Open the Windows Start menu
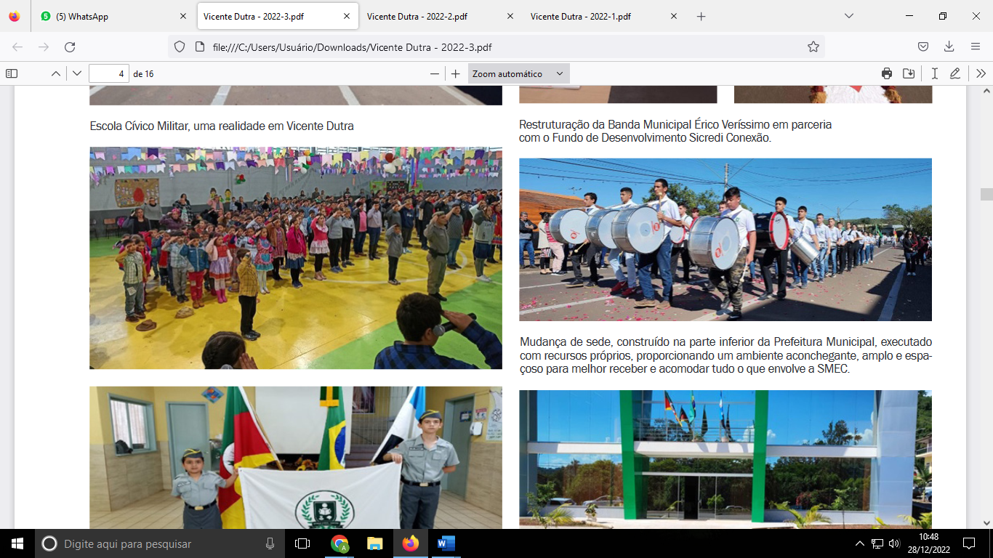 (17, 543)
